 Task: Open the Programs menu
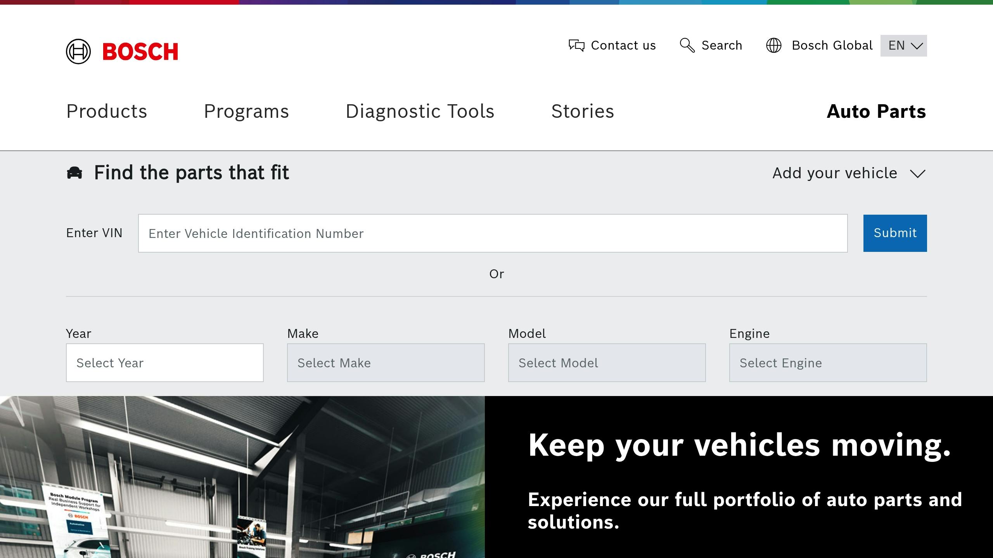246,111
